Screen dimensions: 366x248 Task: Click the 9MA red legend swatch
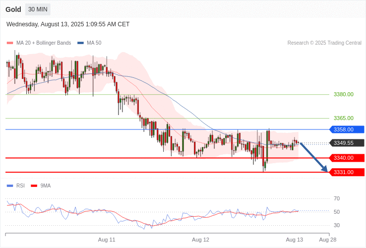coord(34,186)
